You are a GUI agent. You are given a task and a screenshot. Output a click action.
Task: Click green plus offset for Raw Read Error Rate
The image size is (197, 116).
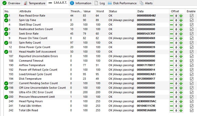181,16
